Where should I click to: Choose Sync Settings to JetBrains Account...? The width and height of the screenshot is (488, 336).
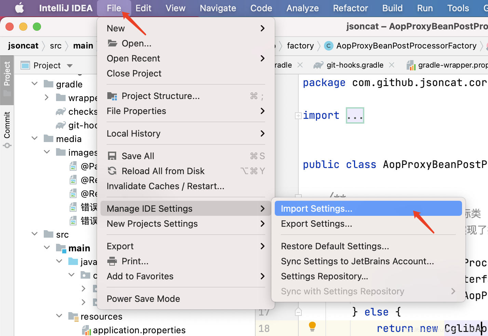click(368, 261)
